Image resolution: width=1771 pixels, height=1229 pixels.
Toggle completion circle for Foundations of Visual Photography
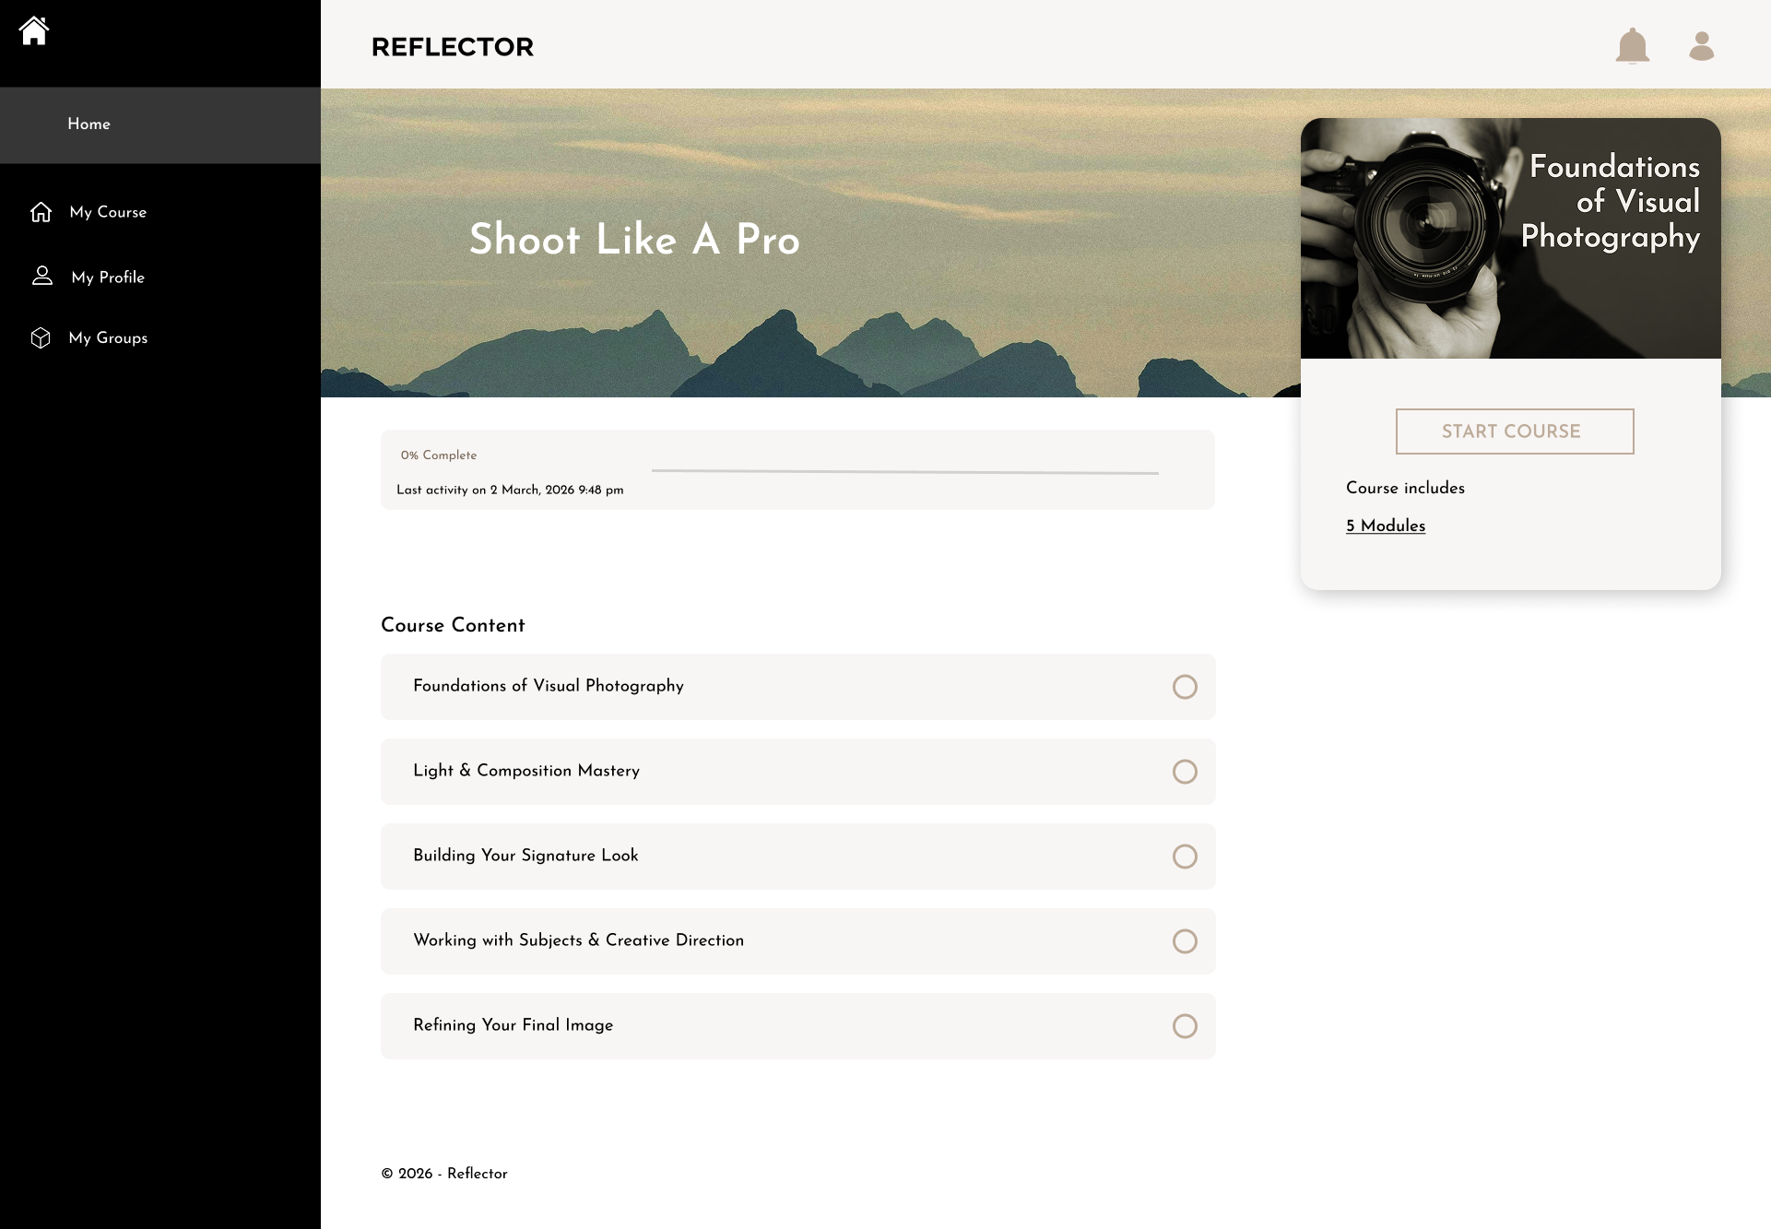click(x=1185, y=687)
